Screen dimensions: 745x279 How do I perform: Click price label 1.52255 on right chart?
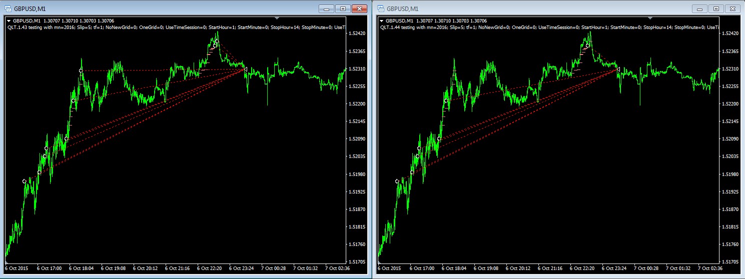pyautogui.click(x=730, y=86)
